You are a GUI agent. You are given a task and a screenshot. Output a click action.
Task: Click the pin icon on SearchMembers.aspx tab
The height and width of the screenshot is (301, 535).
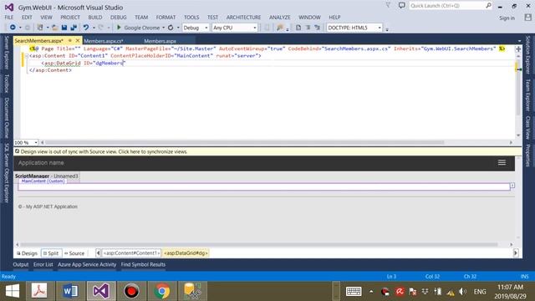coord(70,41)
